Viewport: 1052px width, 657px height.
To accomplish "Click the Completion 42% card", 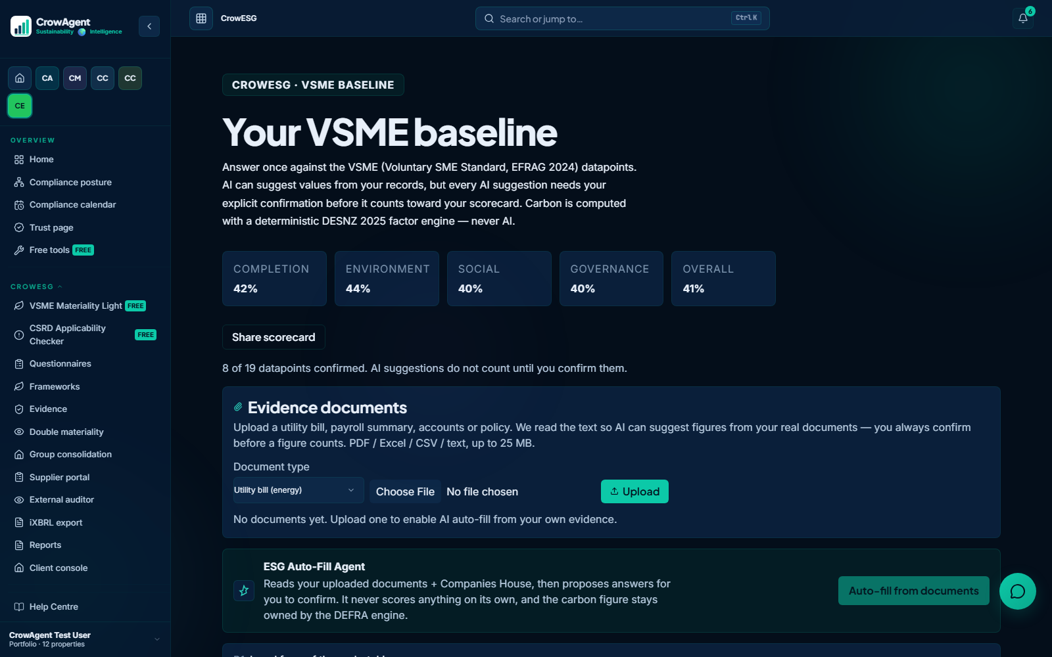I will click(x=274, y=279).
